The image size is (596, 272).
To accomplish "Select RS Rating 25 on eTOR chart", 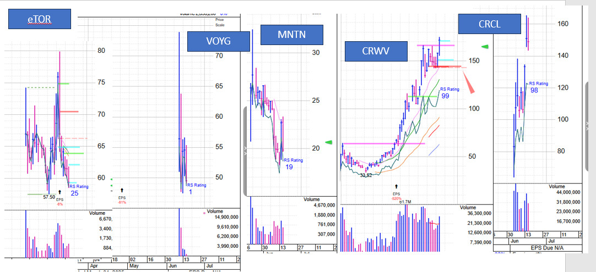I will (x=79, y=190).
